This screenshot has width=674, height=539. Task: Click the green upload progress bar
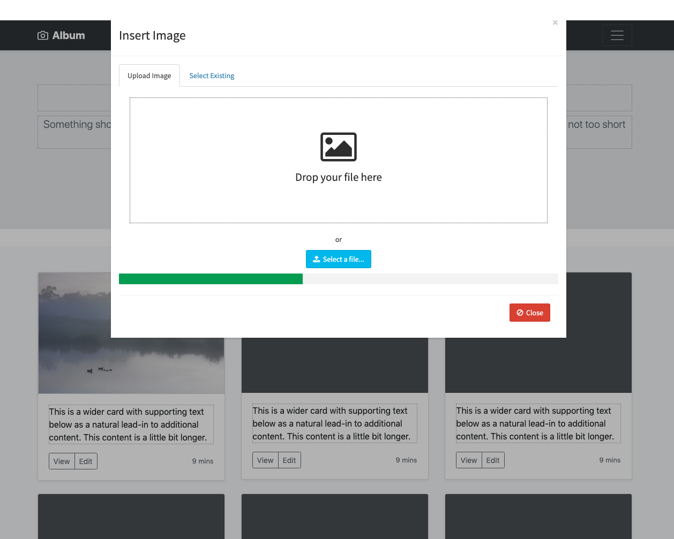click(x=211, y=279)
